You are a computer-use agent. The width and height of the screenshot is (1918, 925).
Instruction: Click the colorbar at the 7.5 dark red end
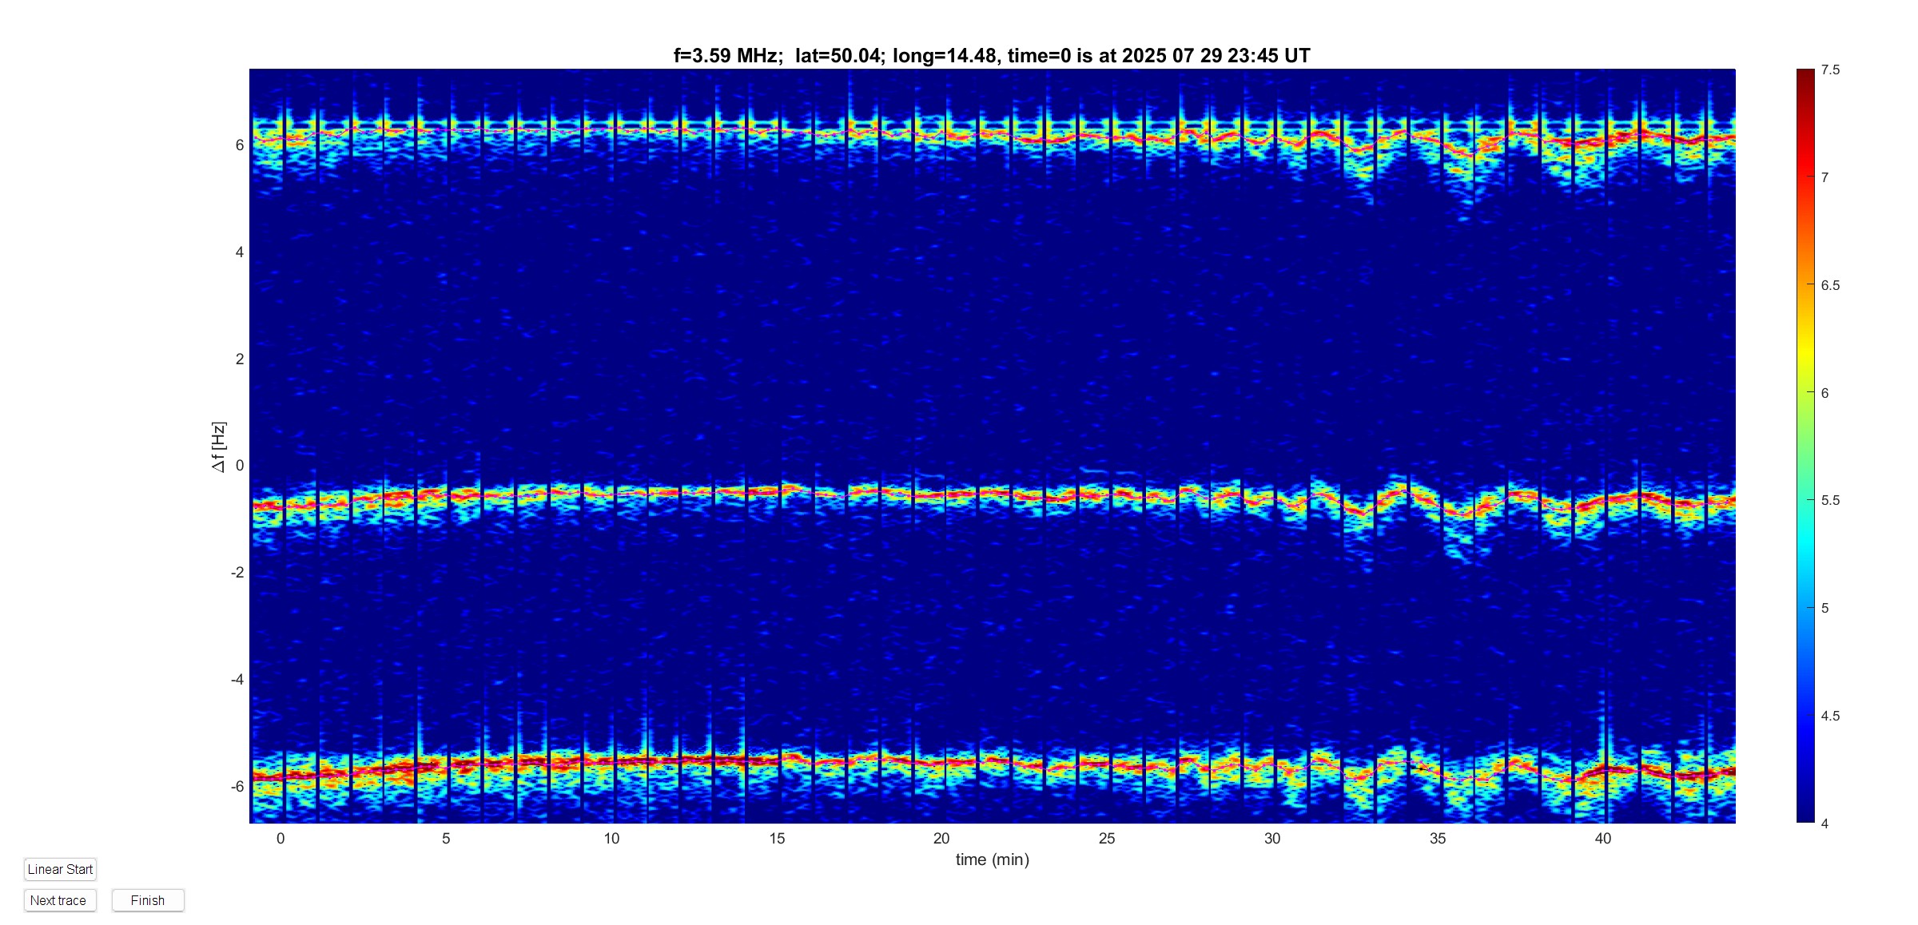click(x=1805, y=73)
